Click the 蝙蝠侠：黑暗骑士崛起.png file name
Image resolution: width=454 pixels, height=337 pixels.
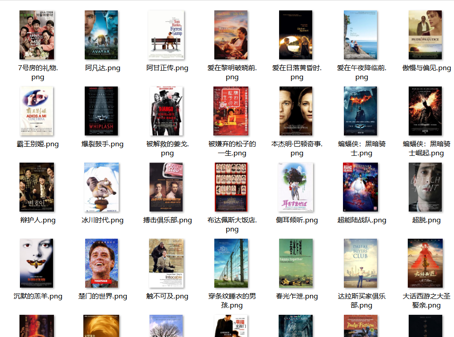click(x=426, y=149)
